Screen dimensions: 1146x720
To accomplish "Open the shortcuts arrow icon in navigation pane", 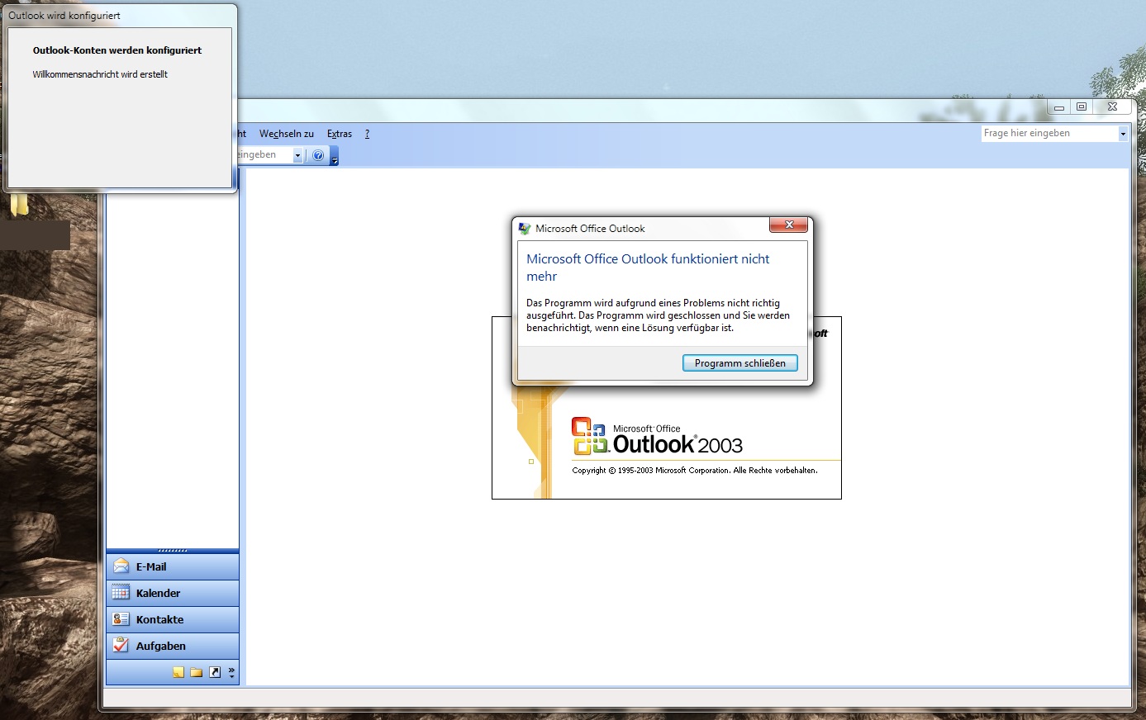I will [215, 672].
